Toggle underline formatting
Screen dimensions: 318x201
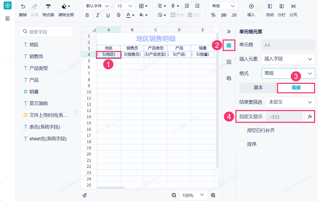pos(108,15)
